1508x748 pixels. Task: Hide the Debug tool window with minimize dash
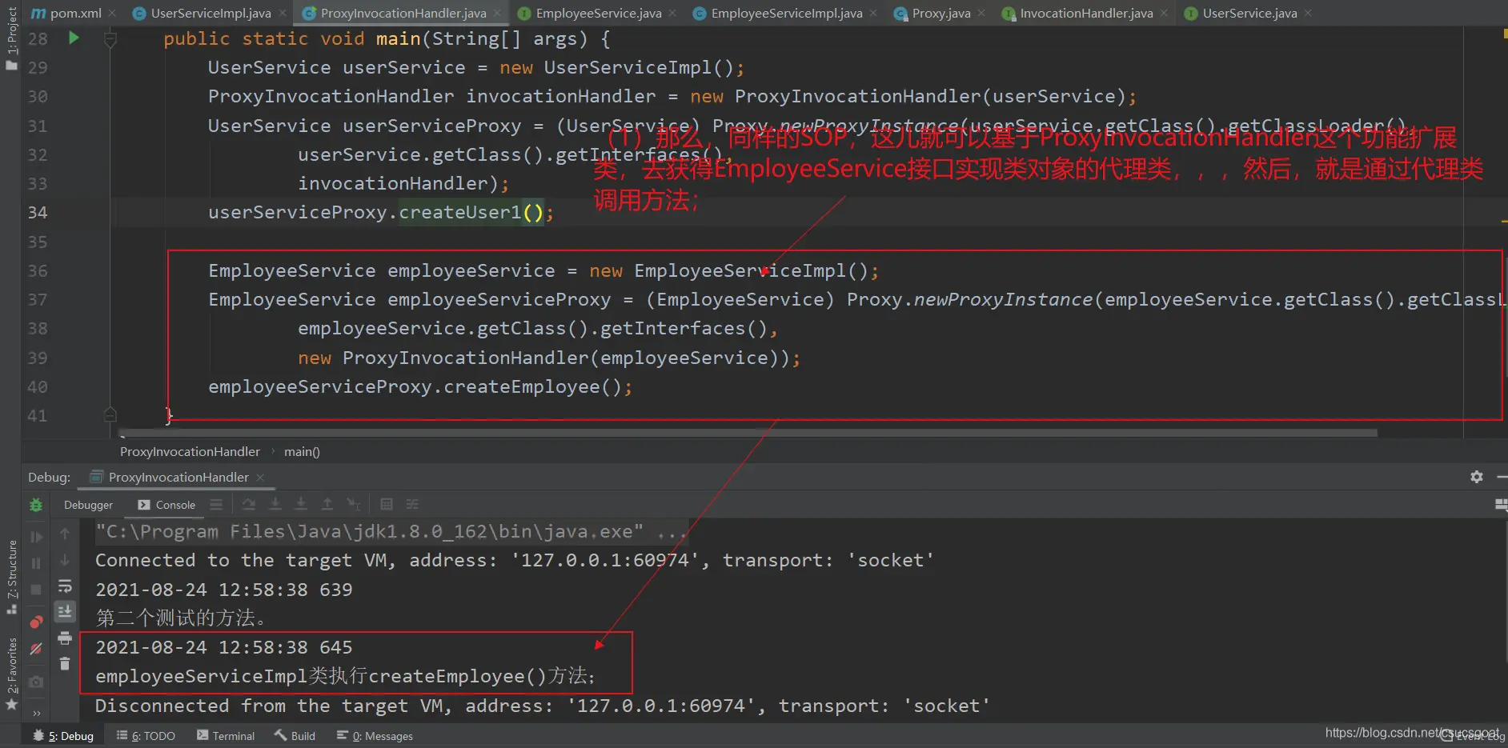click(x=1502, y=477)
